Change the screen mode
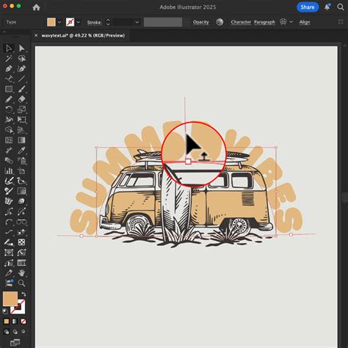348x348 pixels. click(15, 342)
